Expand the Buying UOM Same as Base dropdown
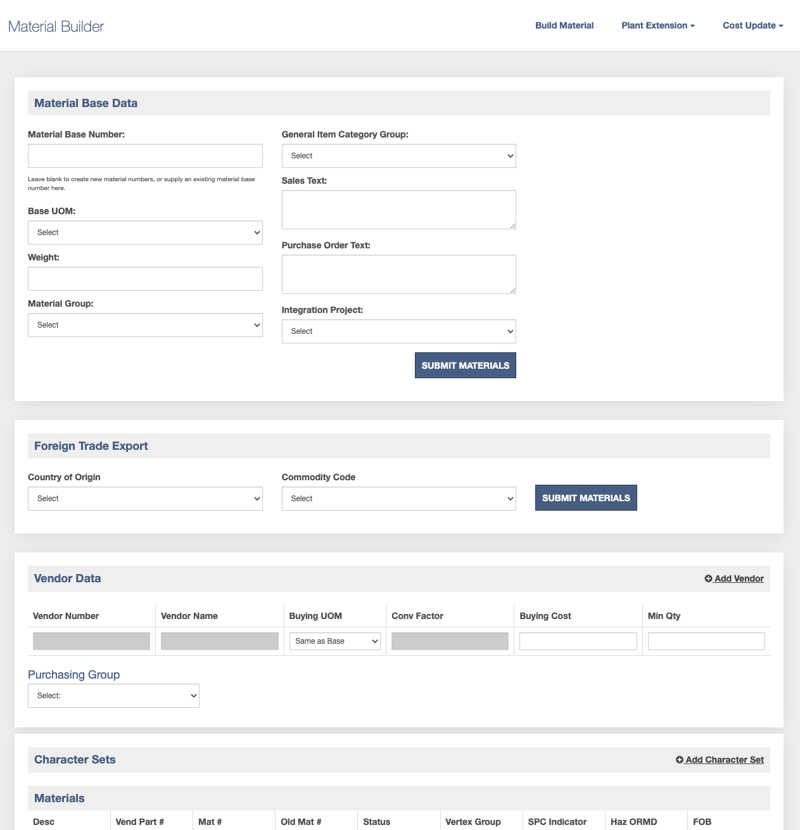The width and height of the screenshot is (800, 830). pyautogui.click(x=335, y=641)
